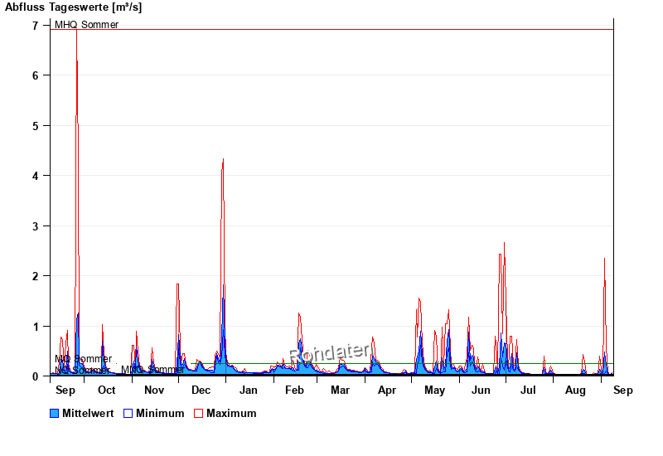
Task: Select the Mittelwert legend label
Action: (x=88, y=413)
